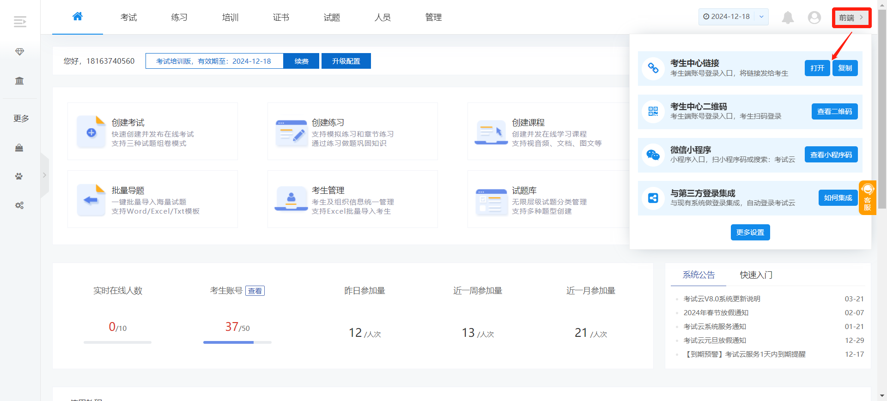Image resolution: width=887 pixels, height=401 pixels.
Task: Open notice 考试云系统服务通知
Action: pyautogui.click(x=715, y=326)
